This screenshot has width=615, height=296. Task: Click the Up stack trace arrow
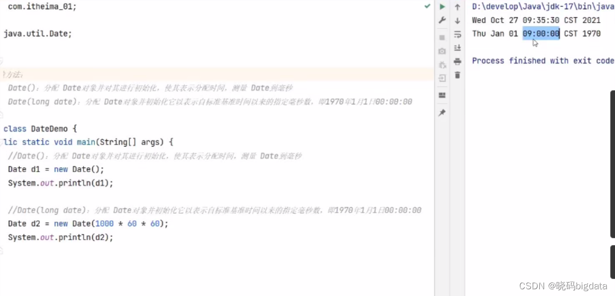(457, 7)
